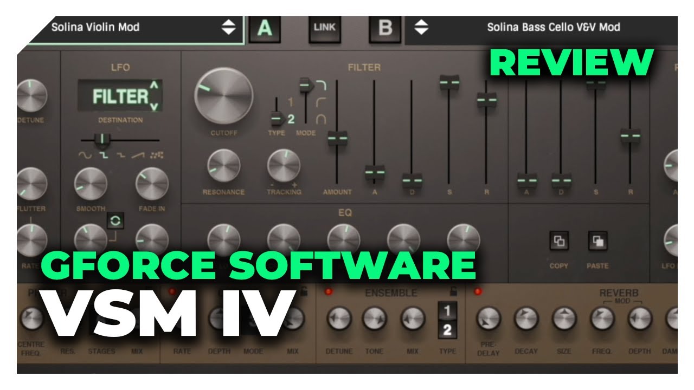Step presets with arrows beside Solina Bass Cello

tap(421, 27)
